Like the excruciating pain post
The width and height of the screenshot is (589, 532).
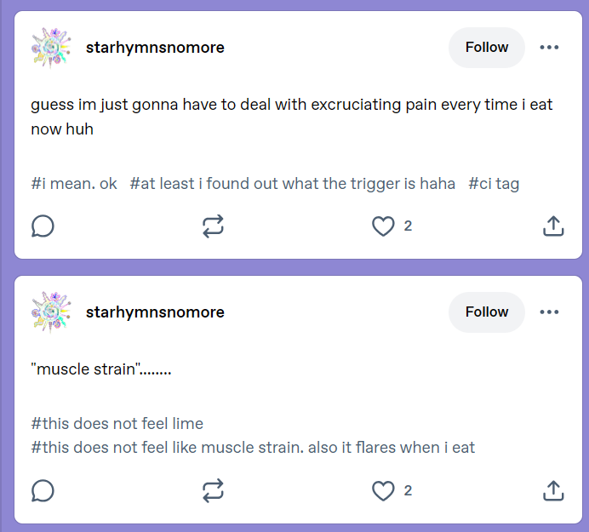[x=383, y=226]
